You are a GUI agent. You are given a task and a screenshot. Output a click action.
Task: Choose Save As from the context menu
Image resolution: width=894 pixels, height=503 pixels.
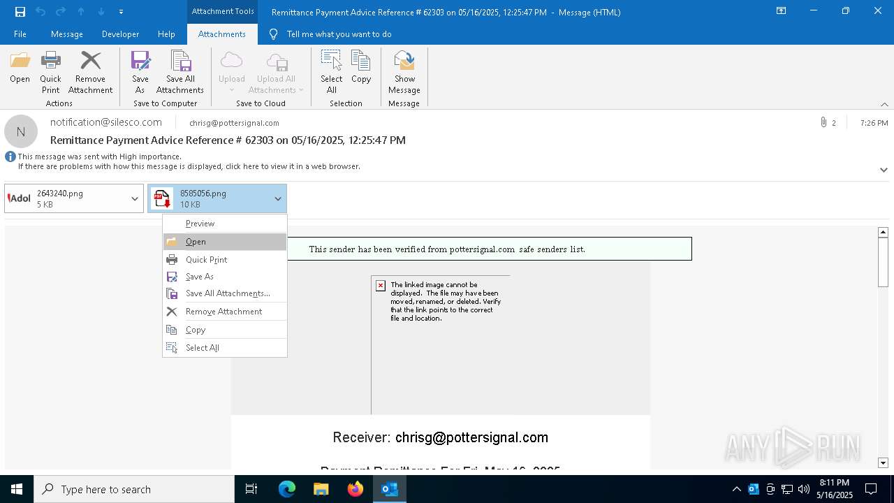click(x=225, y=277)
